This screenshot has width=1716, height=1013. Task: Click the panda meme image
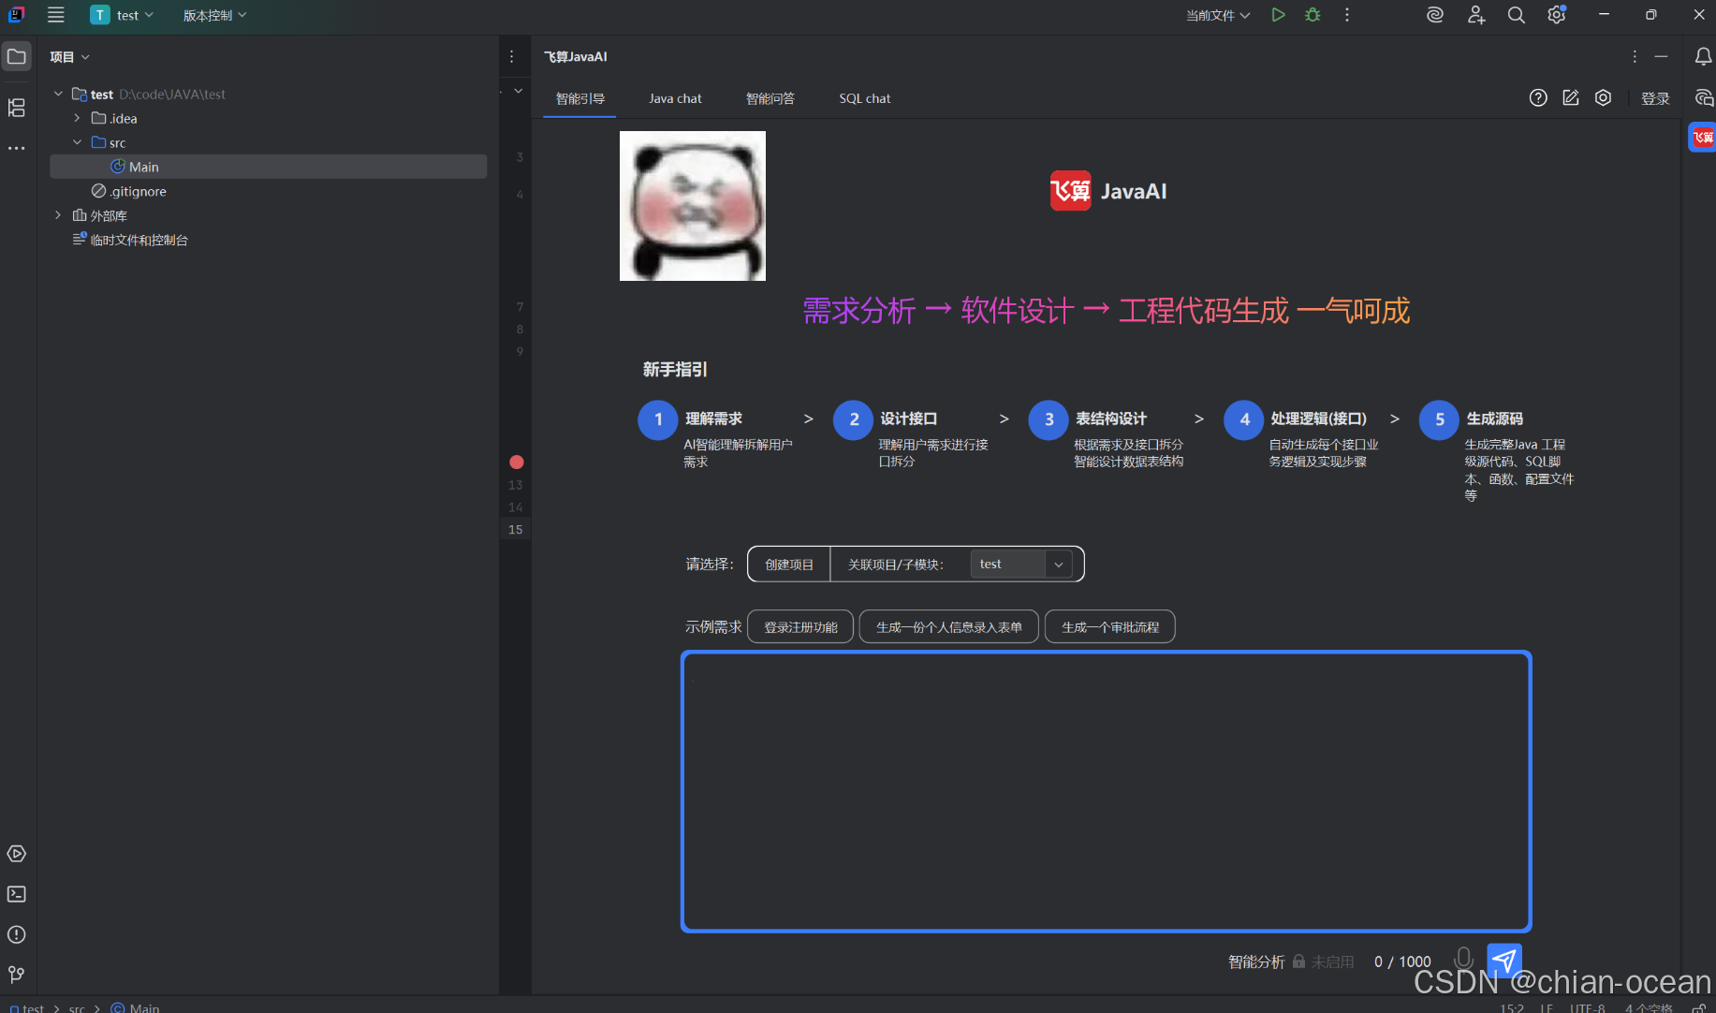click(x=693, y=206)
